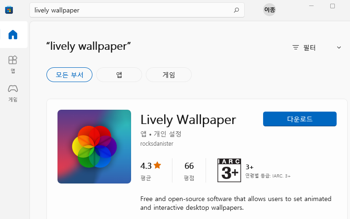The height and width of the screenshot is (219, 350).
Task: Minimize the Microsoft Store window
Action: (311, 6)
